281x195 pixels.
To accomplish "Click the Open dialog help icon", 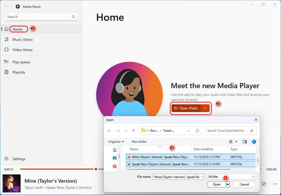I will 254,142.
